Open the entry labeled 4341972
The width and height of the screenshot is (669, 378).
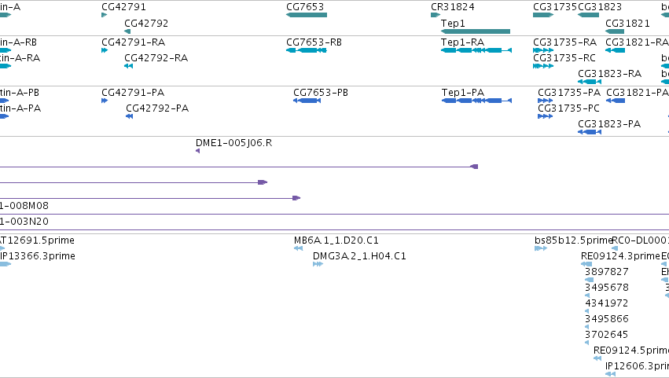(x=607, y=304)
